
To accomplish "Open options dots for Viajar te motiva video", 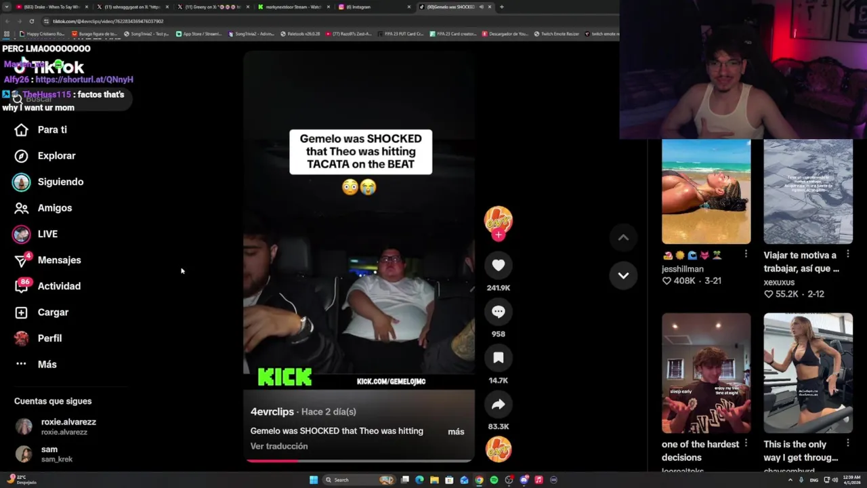I will point(847,254).
